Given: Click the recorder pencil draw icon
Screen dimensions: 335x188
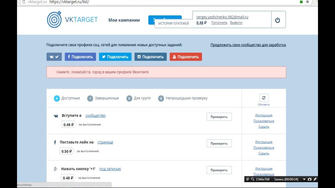Looking at the screenshot, I should (x=315, y=179).
